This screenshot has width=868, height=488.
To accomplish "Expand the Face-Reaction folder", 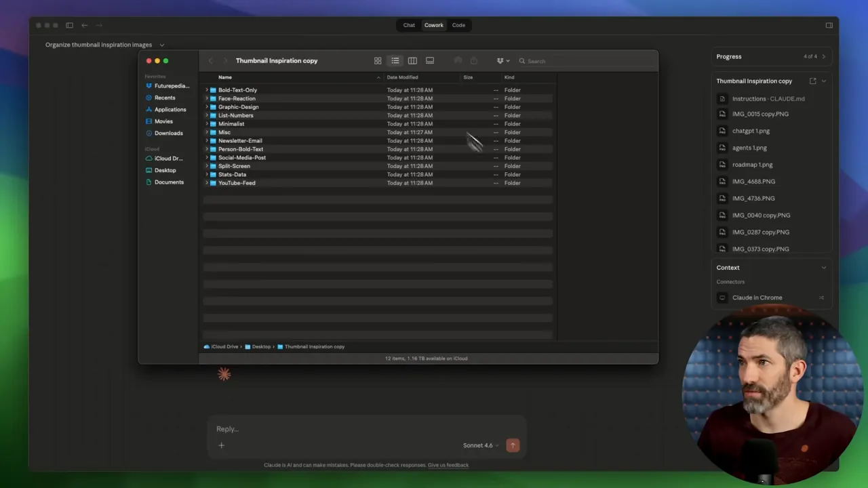I will pyautogui.click(x=207, y=98).
